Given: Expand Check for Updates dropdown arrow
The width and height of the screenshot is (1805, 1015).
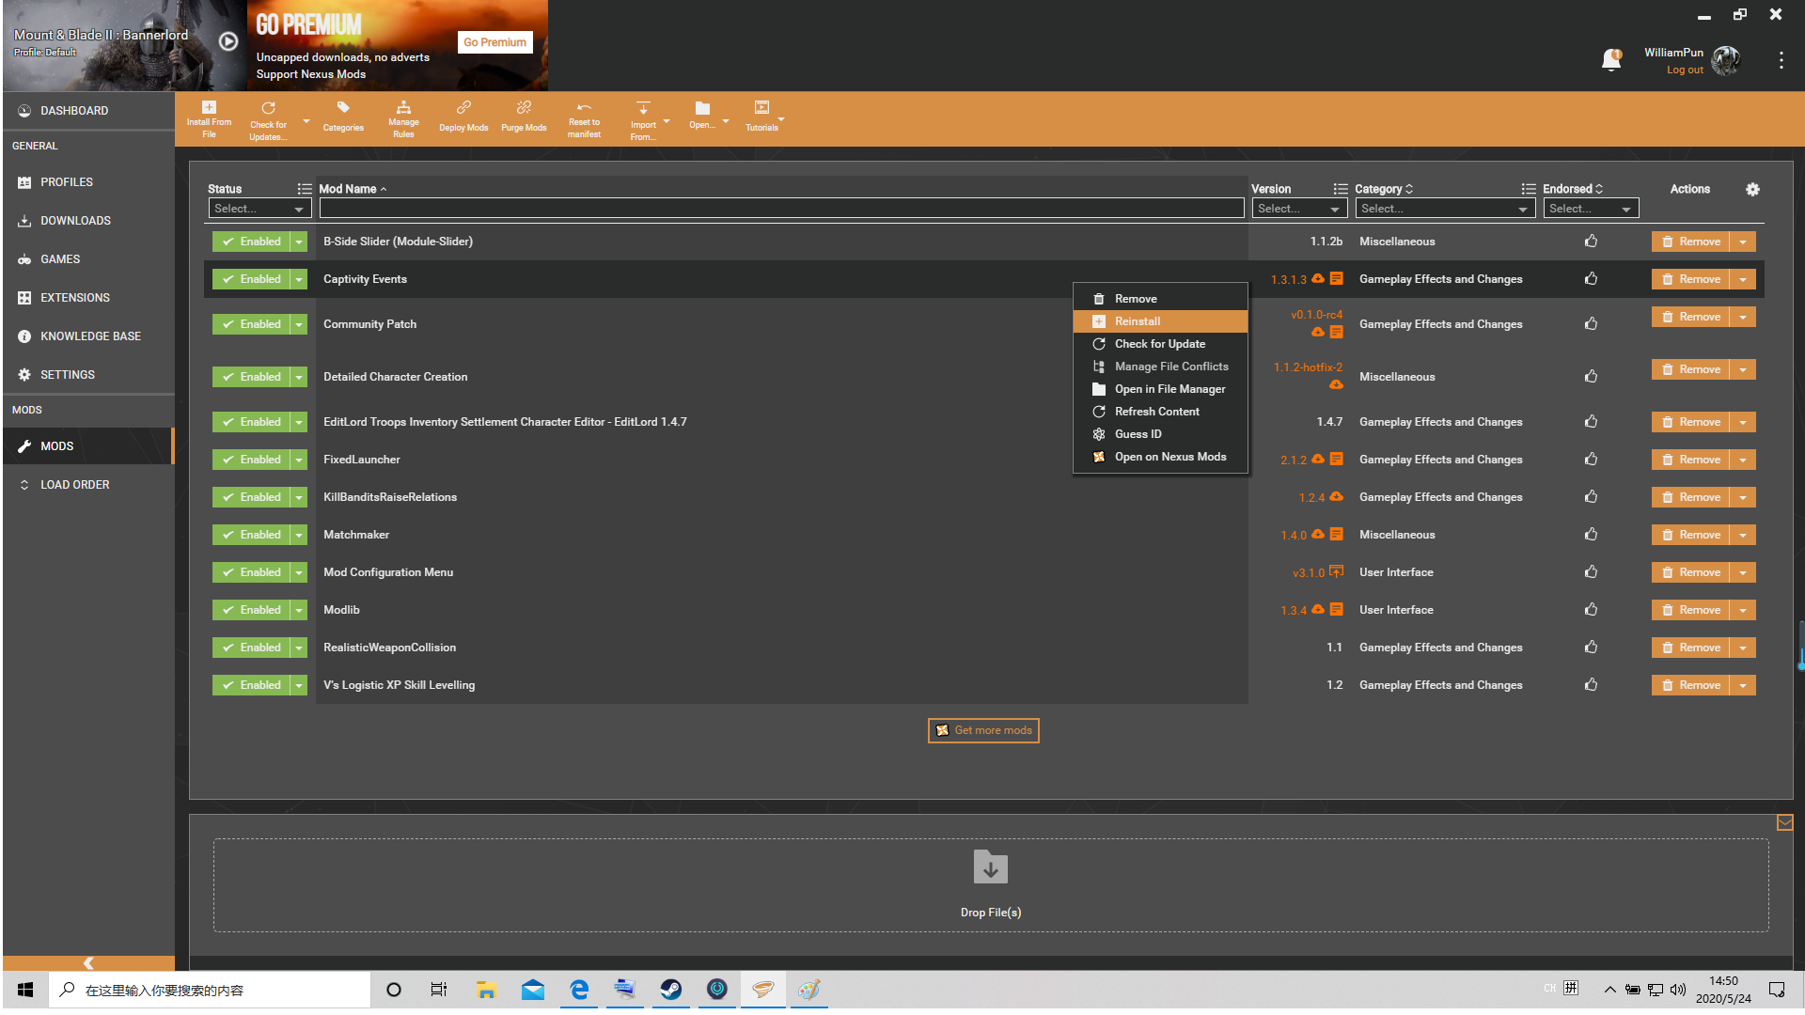Looking at the screenshot, I should click(306, 121).
